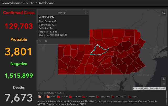Click the 1-5 legend color swatch
The width and height of the screenshot is (168, 106).
coord(40,96)
